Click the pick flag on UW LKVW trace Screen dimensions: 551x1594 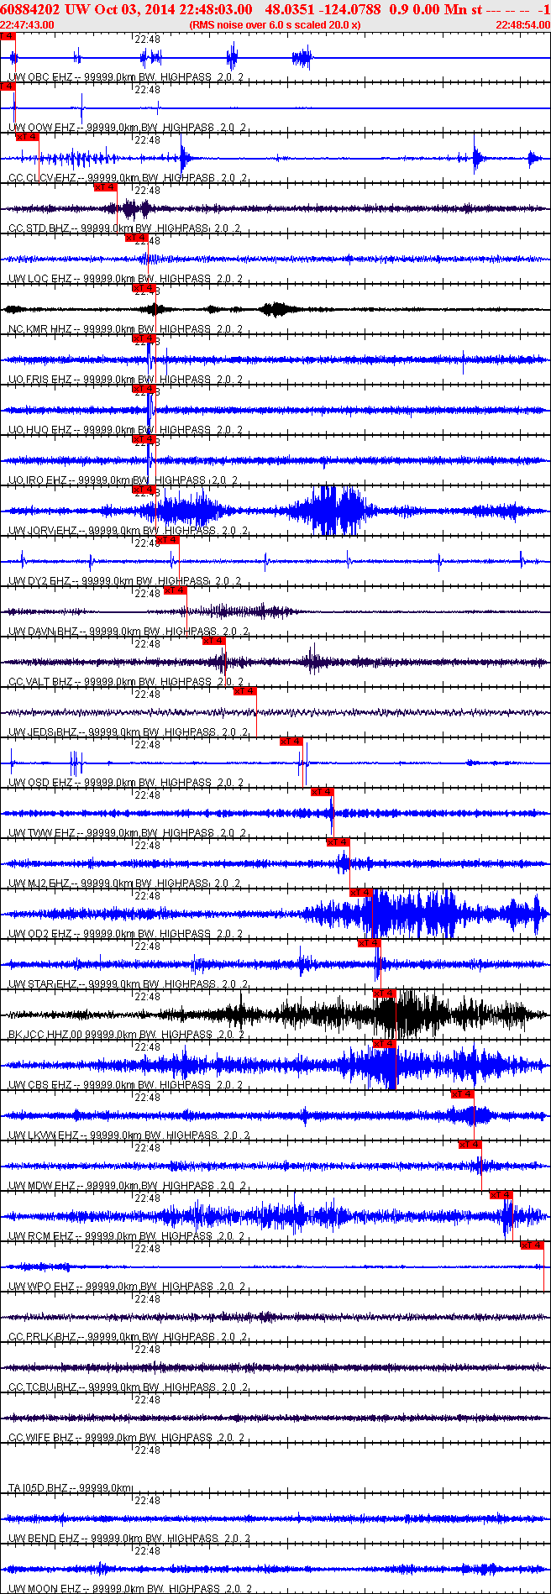(463, 1094)
